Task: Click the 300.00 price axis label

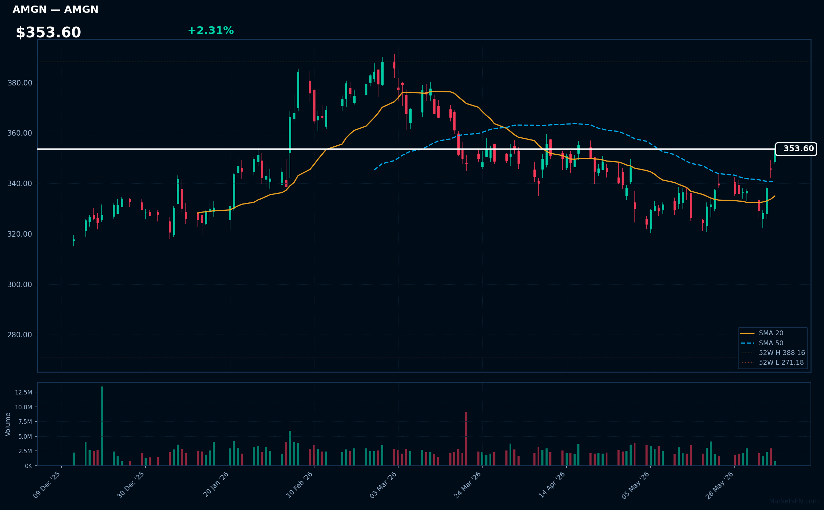Action: (x=20, y=285)
